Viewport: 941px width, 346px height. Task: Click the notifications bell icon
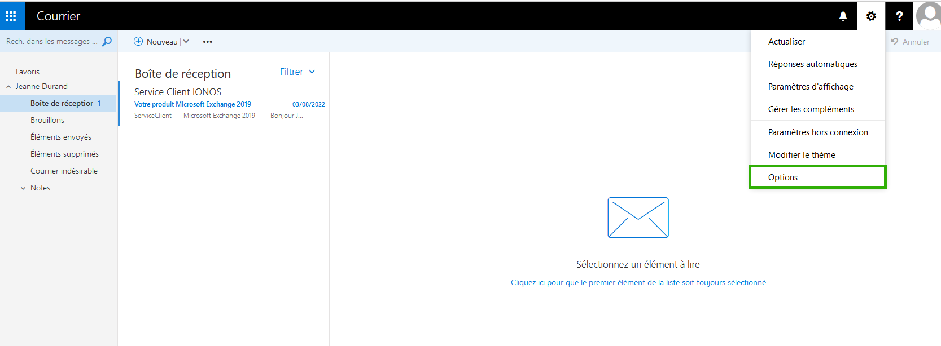click(843, 16)
